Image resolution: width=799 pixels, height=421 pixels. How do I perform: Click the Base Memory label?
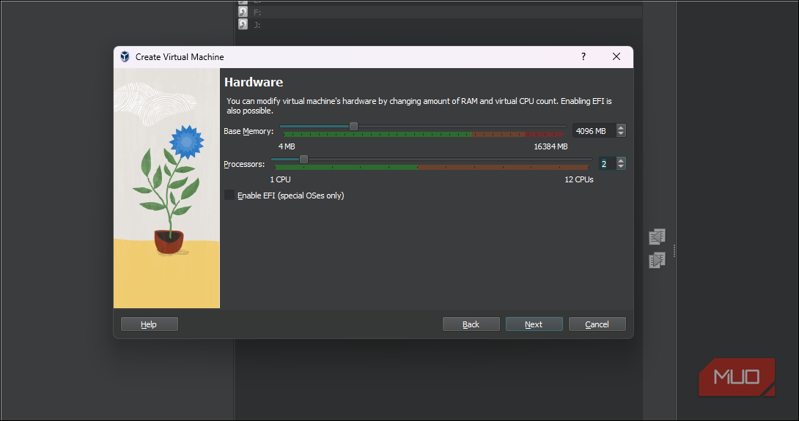[x=248, y=131]
